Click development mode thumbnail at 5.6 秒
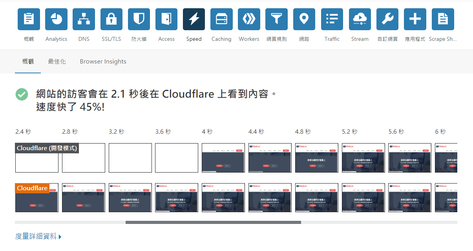473x251 pixels. pos(410,158)
